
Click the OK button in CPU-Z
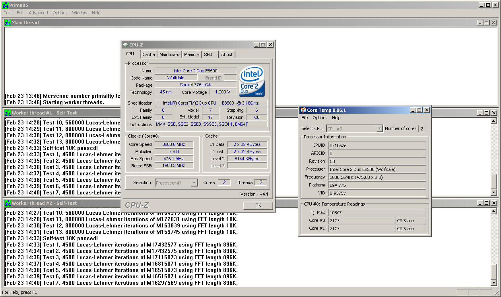click(258, 206)
